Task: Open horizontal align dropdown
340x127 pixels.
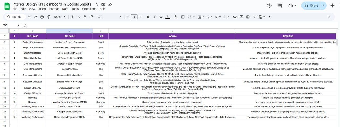Action: point(201,17)
